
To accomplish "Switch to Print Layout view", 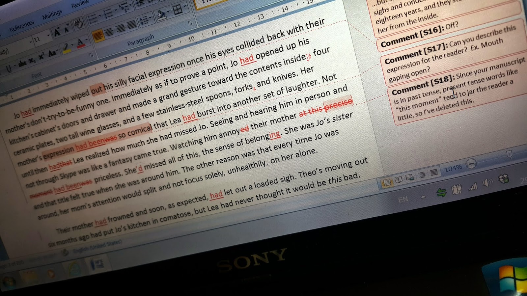I will click(387, 182).
